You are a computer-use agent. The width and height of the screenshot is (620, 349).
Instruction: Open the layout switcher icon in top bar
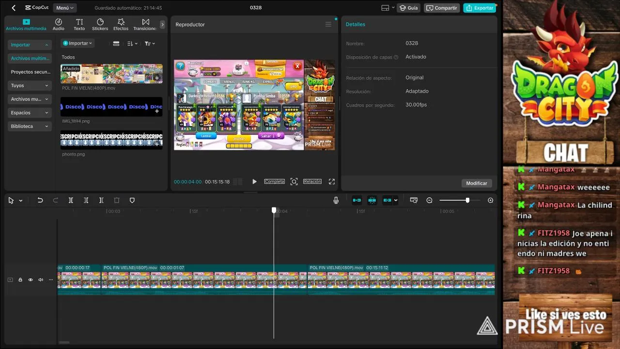tap(387, 8)
